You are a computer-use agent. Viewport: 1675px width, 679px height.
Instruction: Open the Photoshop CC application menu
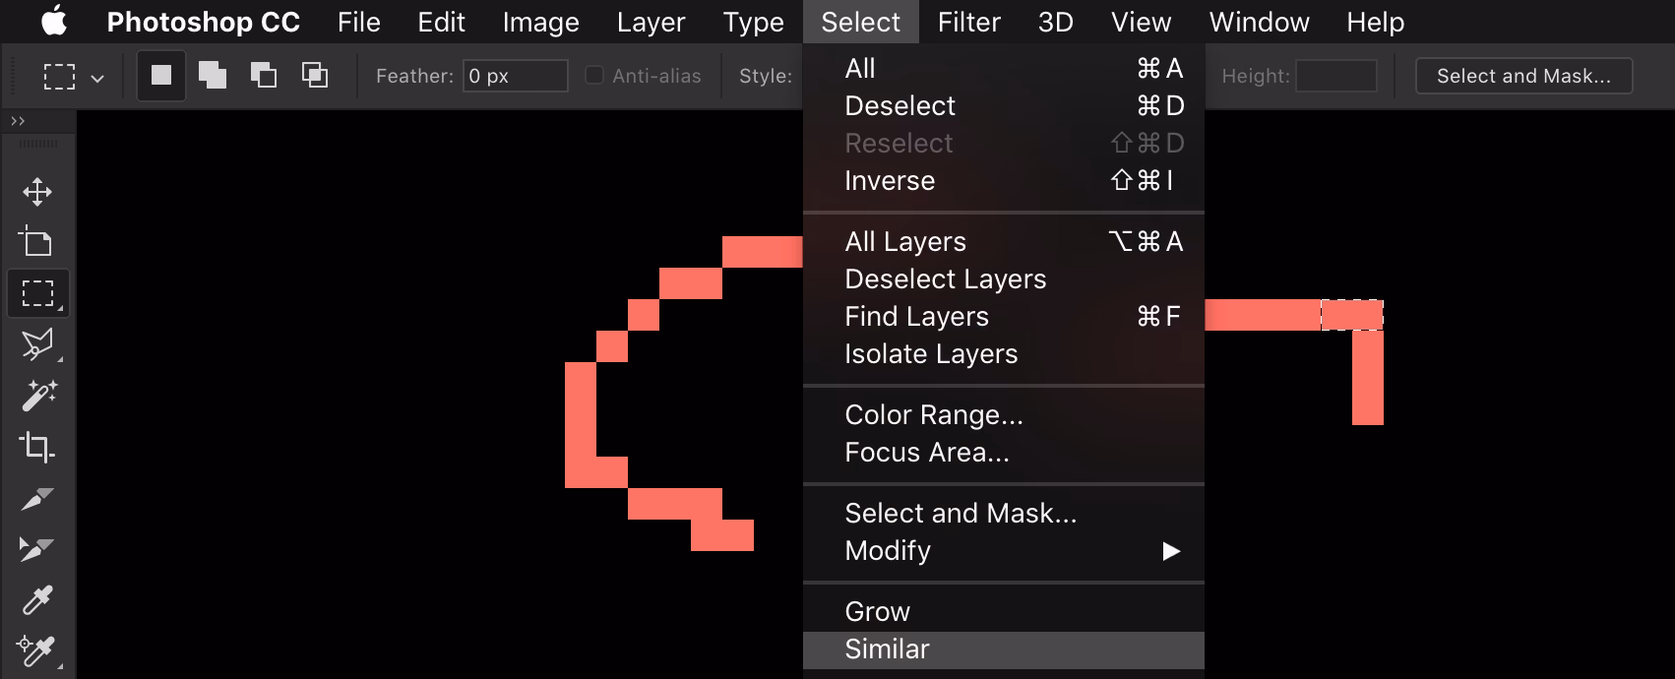[x=203, y=22]
